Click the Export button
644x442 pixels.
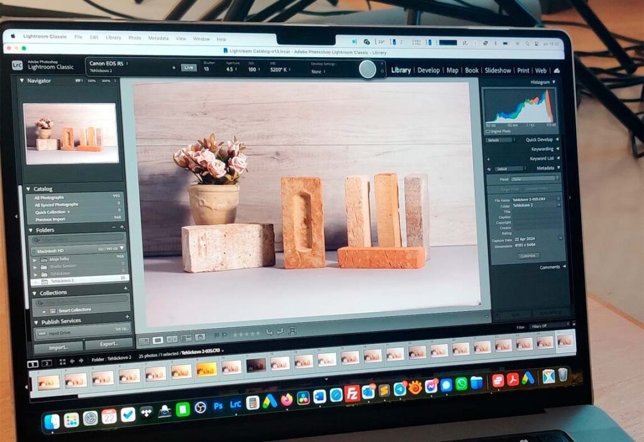[109, 344]
